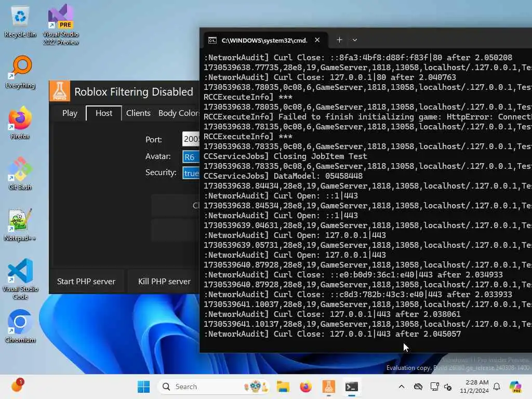
Task: Click the Port input field
Action: (x=191, y=139)
